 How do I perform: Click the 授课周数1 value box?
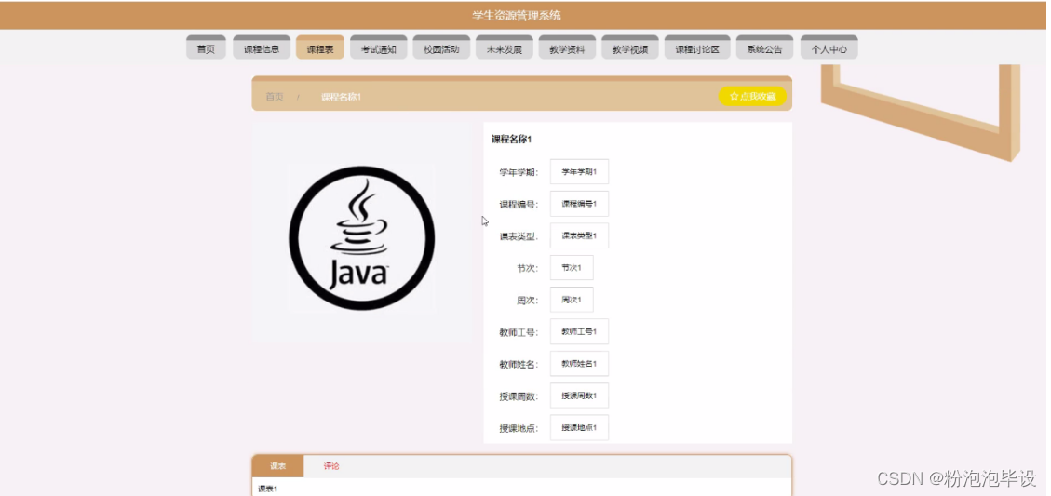[579, 395]
